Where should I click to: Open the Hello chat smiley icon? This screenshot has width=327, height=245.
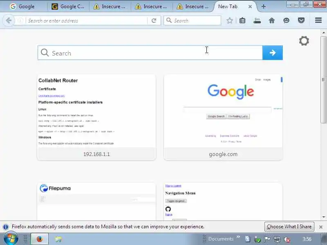pyautogui.click(x=287, y=20)
